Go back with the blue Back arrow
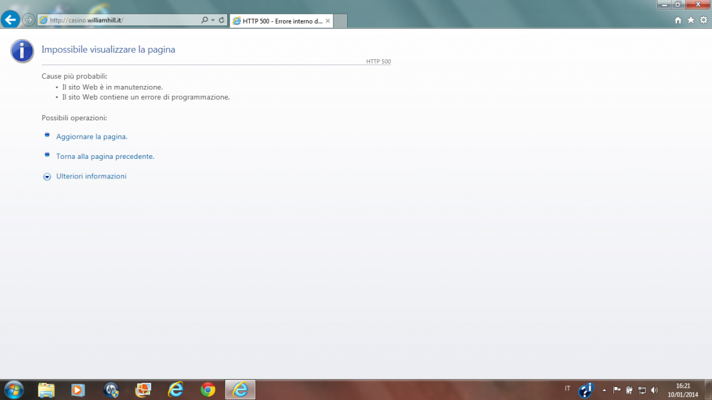Viewport: 712px width, 400px height. [11, 20]
